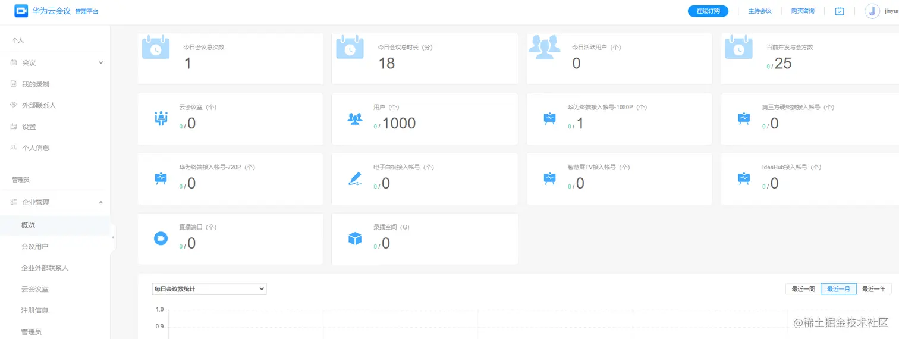Select the 最近一年 range option
Image resolution: width=899 pixels, height=339 pixels.
point(874,289)
